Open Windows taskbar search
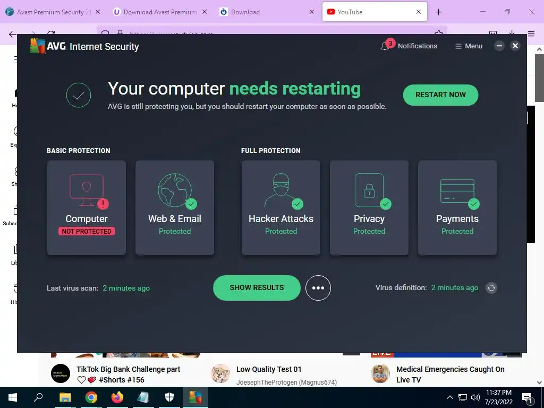 click(38, 397)
